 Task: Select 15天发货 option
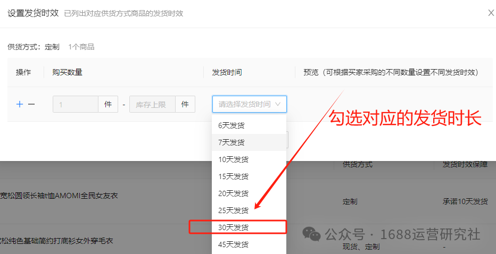249,176
